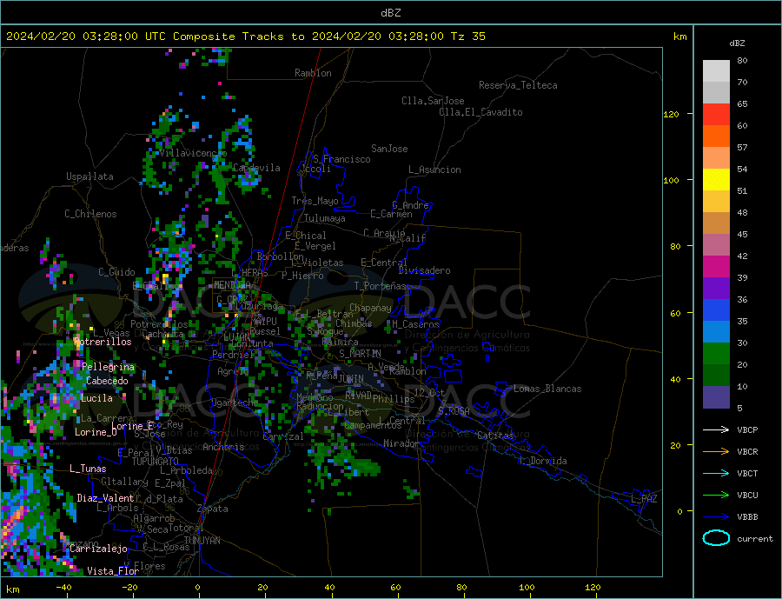The image size is (782, 599).
Task: Click the 'Reserva_Telteca' map label
Action: [518, 85]
